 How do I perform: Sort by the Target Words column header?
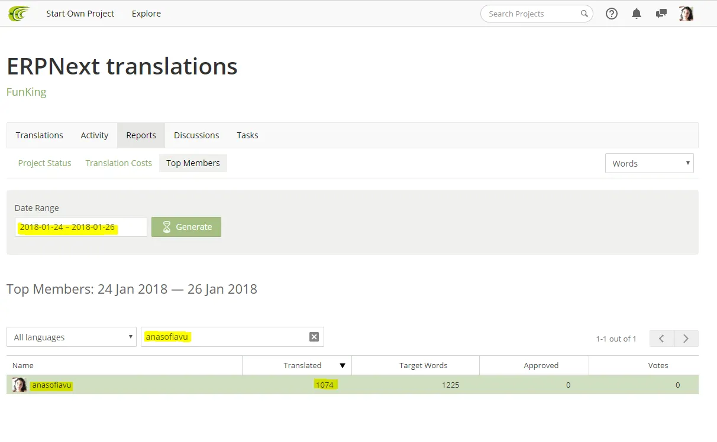pyautogui.click(x=416, y=365)
